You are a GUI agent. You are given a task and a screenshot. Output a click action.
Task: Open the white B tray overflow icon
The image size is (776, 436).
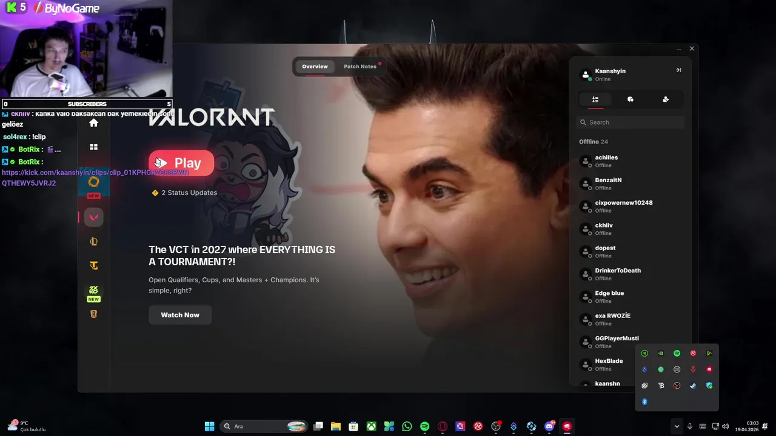tap(661, 386)
